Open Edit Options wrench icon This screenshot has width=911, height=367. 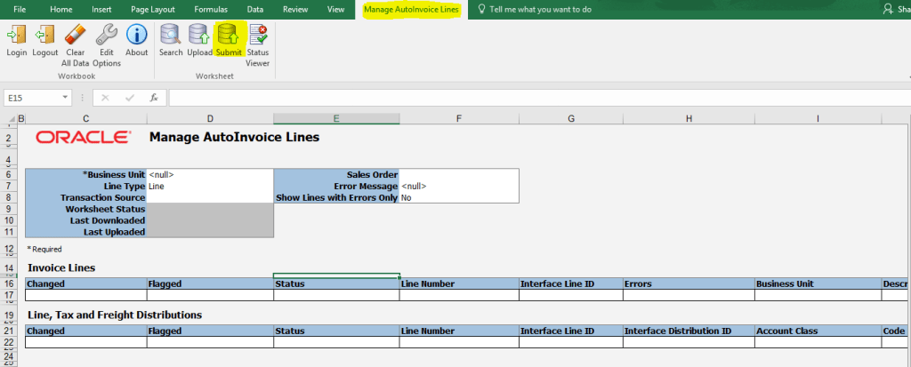point(106,40)
